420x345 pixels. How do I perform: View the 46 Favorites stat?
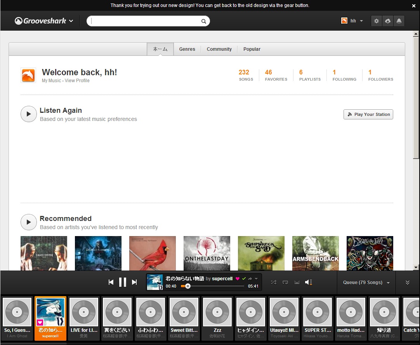click(276, 75)
